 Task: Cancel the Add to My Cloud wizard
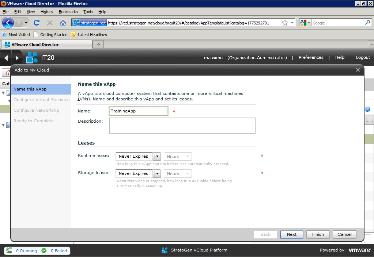pyautogui.click(x=344, y=234)
